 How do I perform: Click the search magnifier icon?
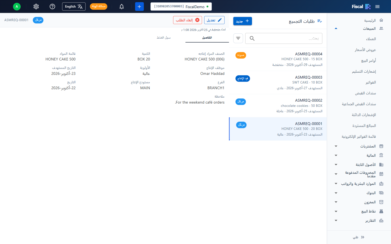point(252,38)
